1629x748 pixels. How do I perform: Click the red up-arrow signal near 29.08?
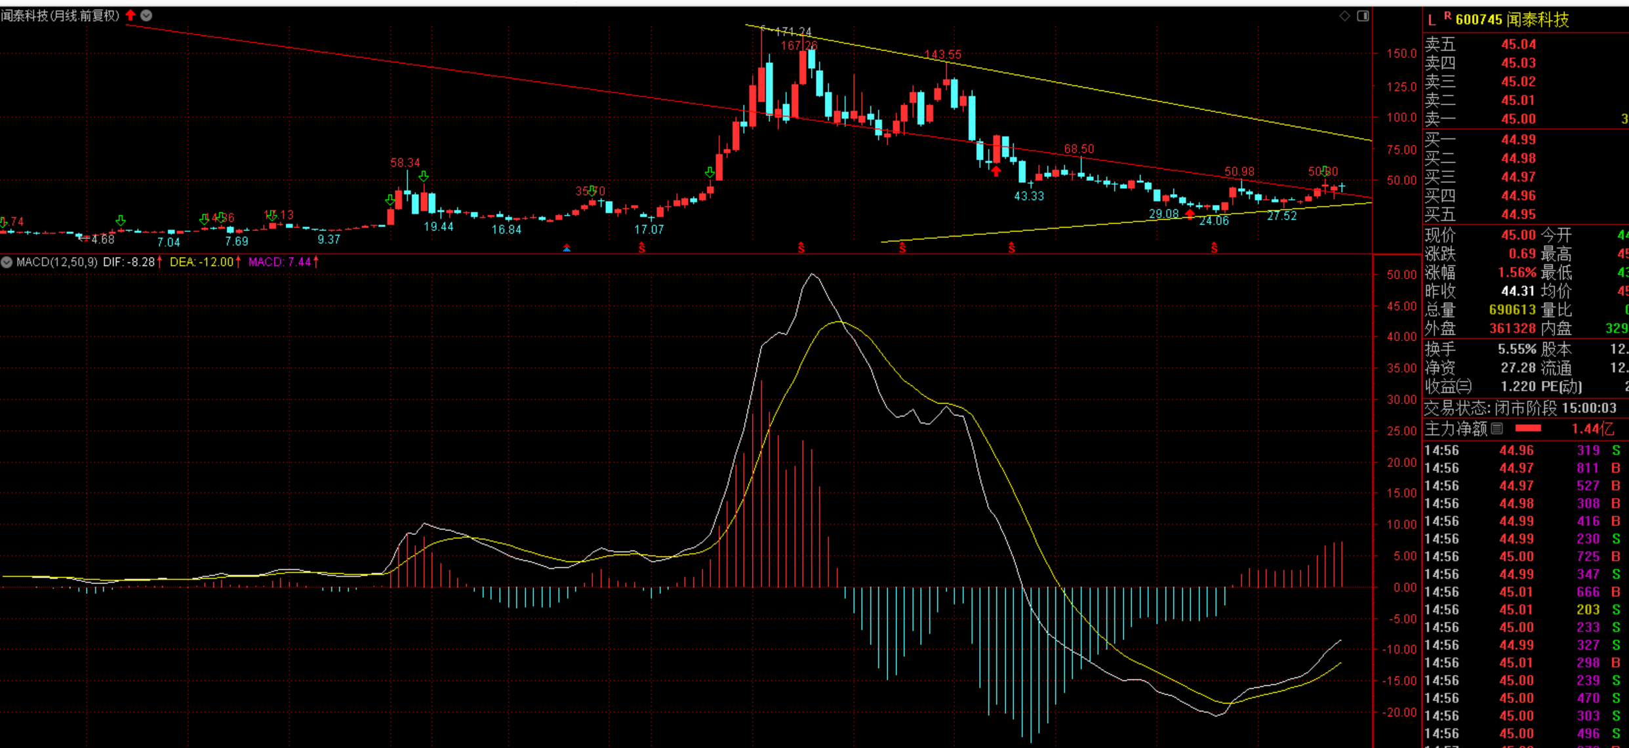(1190, 214)
